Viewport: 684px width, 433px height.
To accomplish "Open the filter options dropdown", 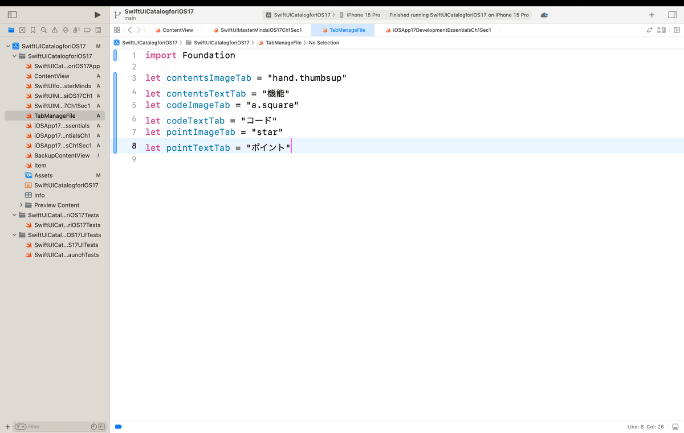I will point(21,426).
